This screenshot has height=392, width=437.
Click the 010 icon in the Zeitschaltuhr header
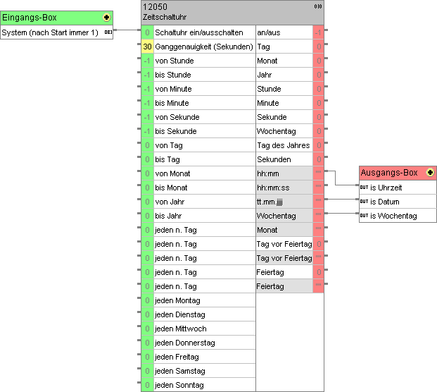tap(318, 6)
